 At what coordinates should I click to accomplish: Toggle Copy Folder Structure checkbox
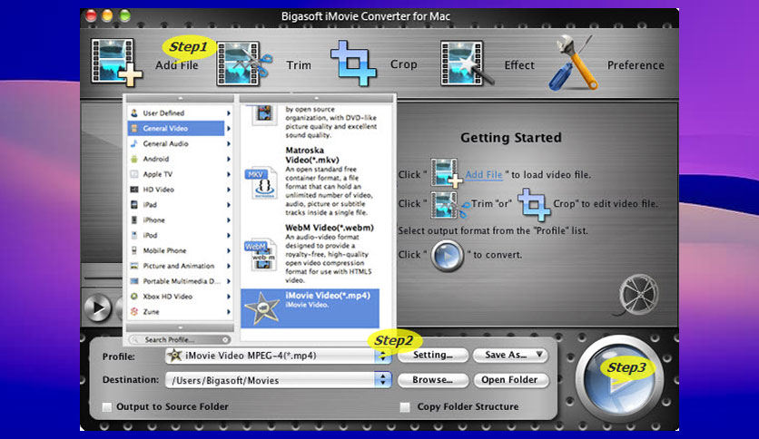(x=405, y=406)
